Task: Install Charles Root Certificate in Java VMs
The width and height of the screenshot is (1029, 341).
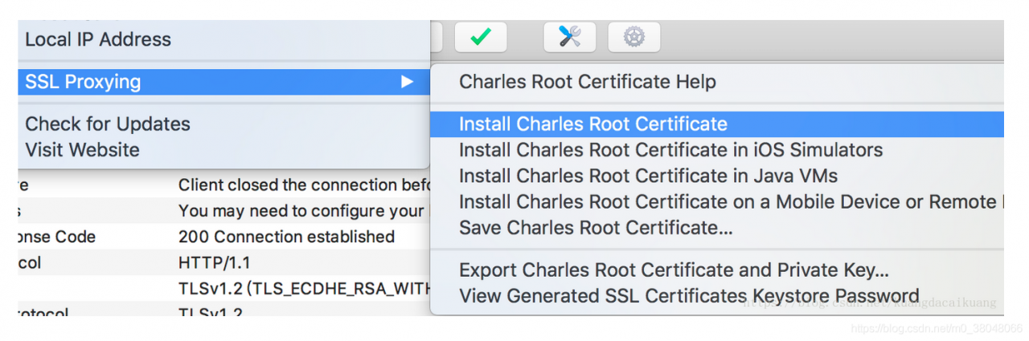Action: 717,176
